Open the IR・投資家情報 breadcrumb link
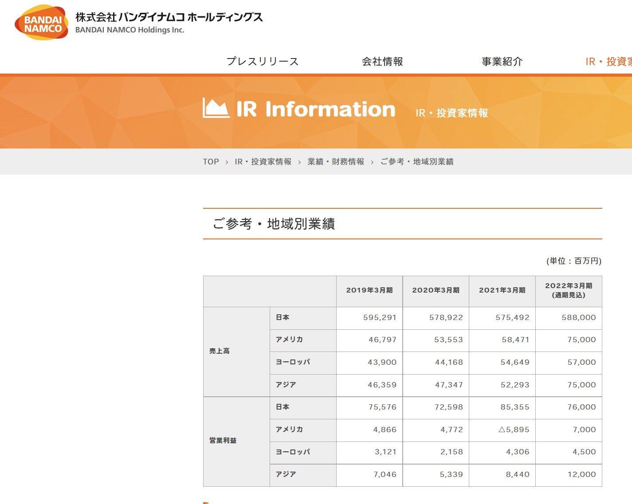 pyautogui.click(x=263, y=162)
